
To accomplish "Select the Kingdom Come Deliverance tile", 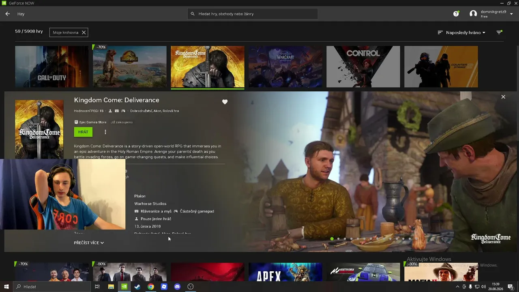I will pos(208,67).
